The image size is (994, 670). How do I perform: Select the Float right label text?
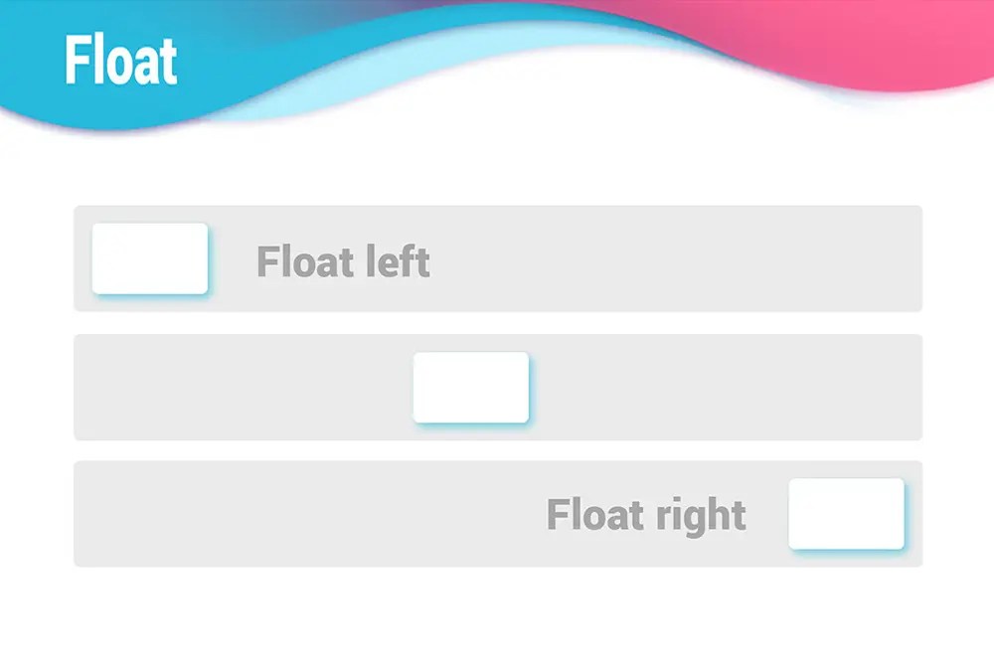click(x=644, y=515)
